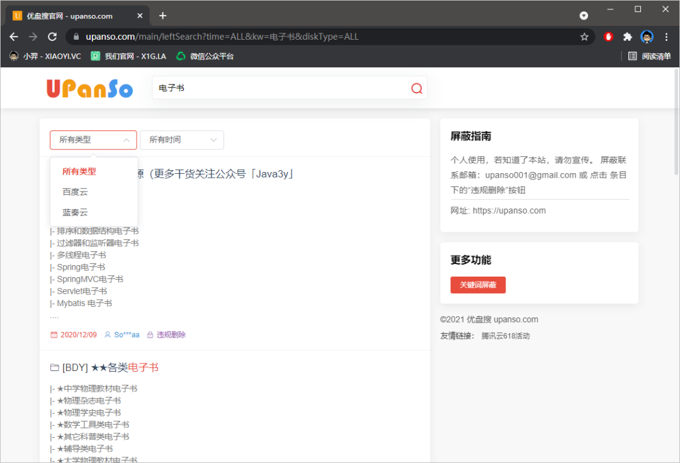Click the browser forward arrow
This screenshot has height=463, width=680.
click(x=33, y=37)
